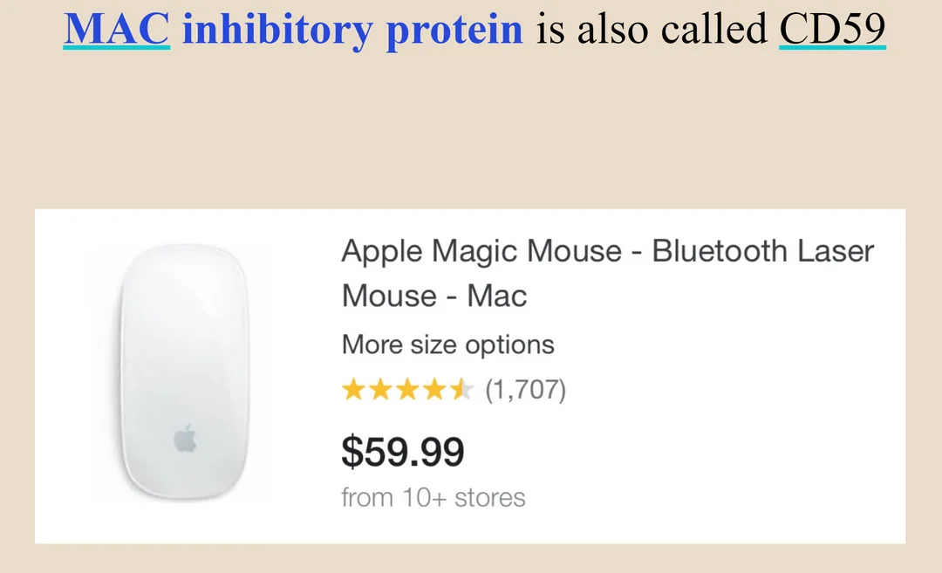Image resolution: width=942 pixels, height=573 pixels.
Task: Click the Apple logo on the mouse
Action: (x=185, y=438)
